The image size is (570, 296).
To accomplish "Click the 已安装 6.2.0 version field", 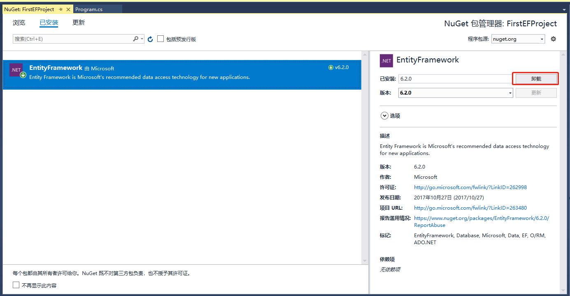I will [456, 79].
